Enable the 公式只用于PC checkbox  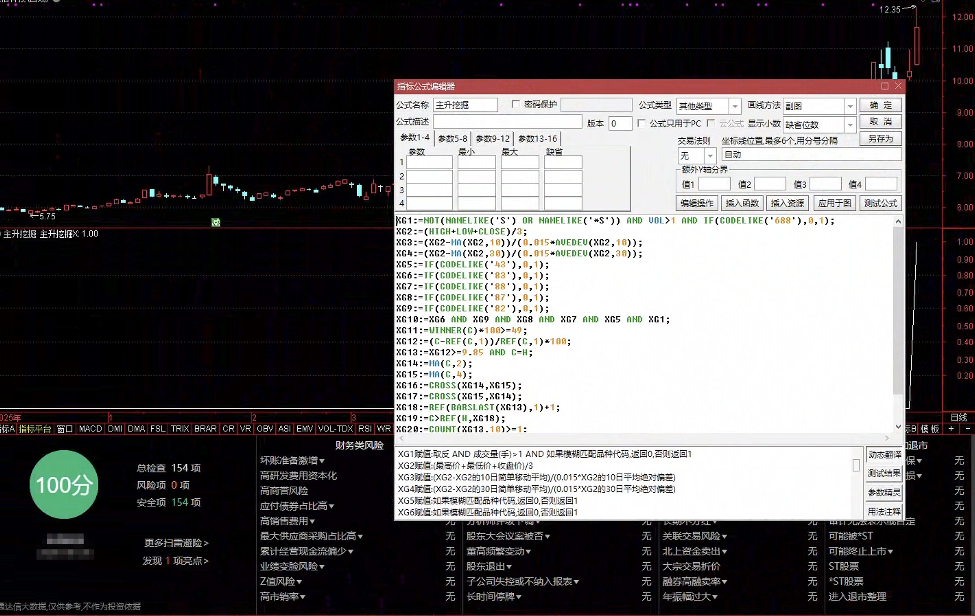641,123
